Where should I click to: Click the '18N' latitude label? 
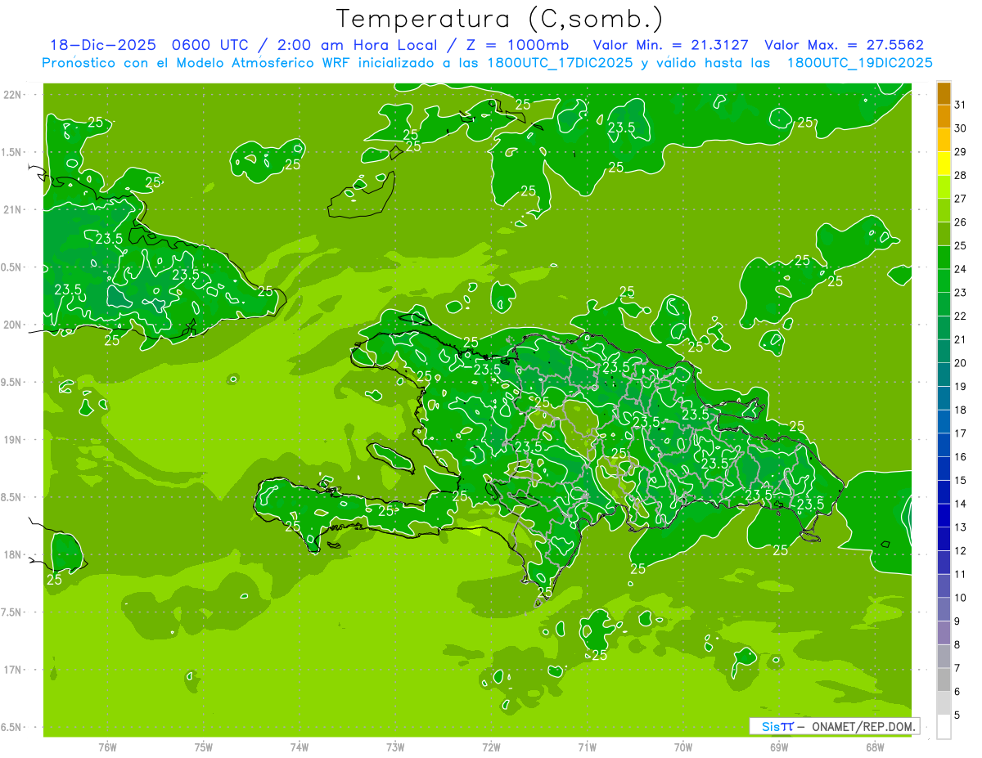[x=11, y=554]
